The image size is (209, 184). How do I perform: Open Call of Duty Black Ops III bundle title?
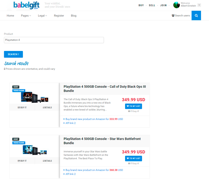[105, 89]
